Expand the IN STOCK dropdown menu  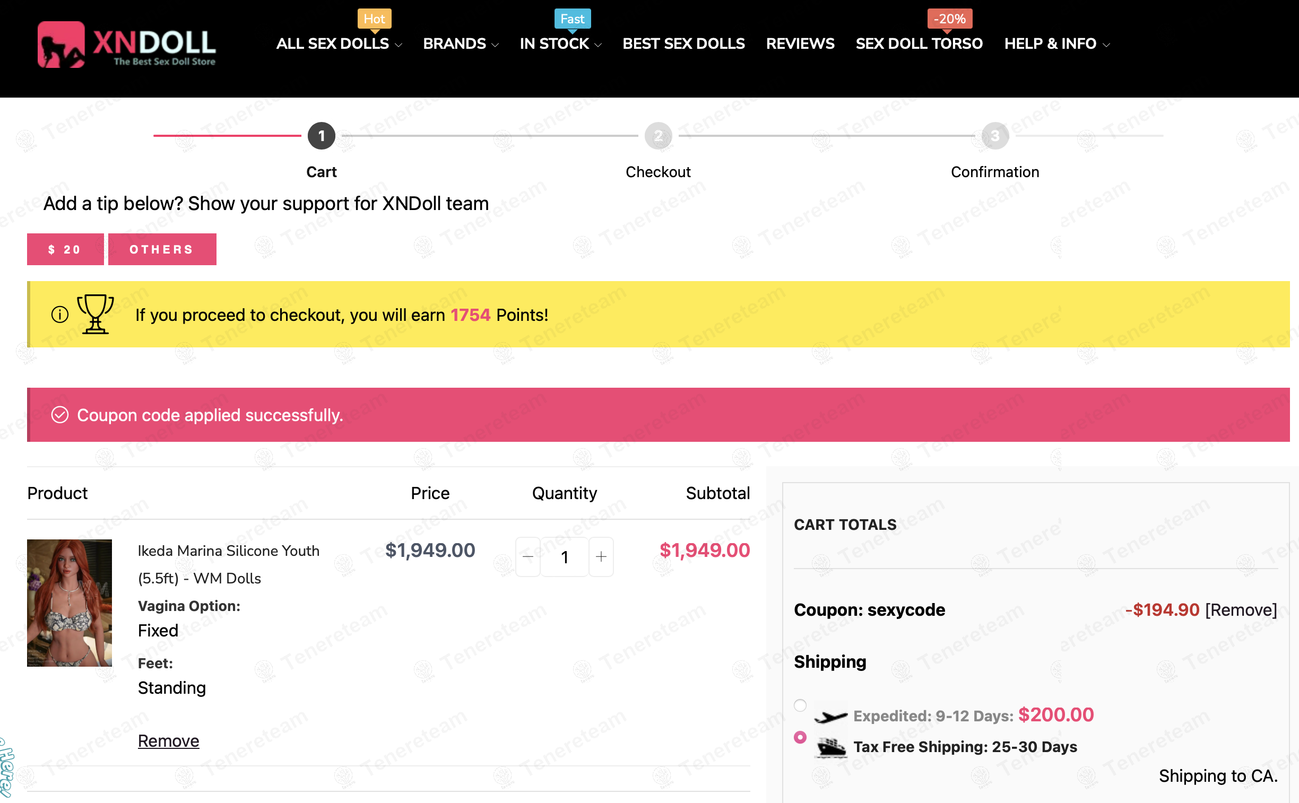pyautogui.click(x=560, y=43)
